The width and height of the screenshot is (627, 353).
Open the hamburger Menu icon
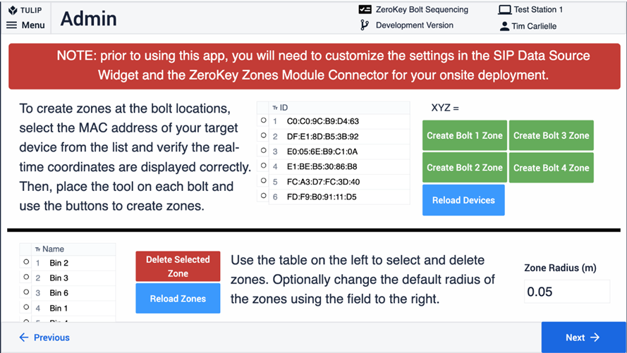point(12,25)
